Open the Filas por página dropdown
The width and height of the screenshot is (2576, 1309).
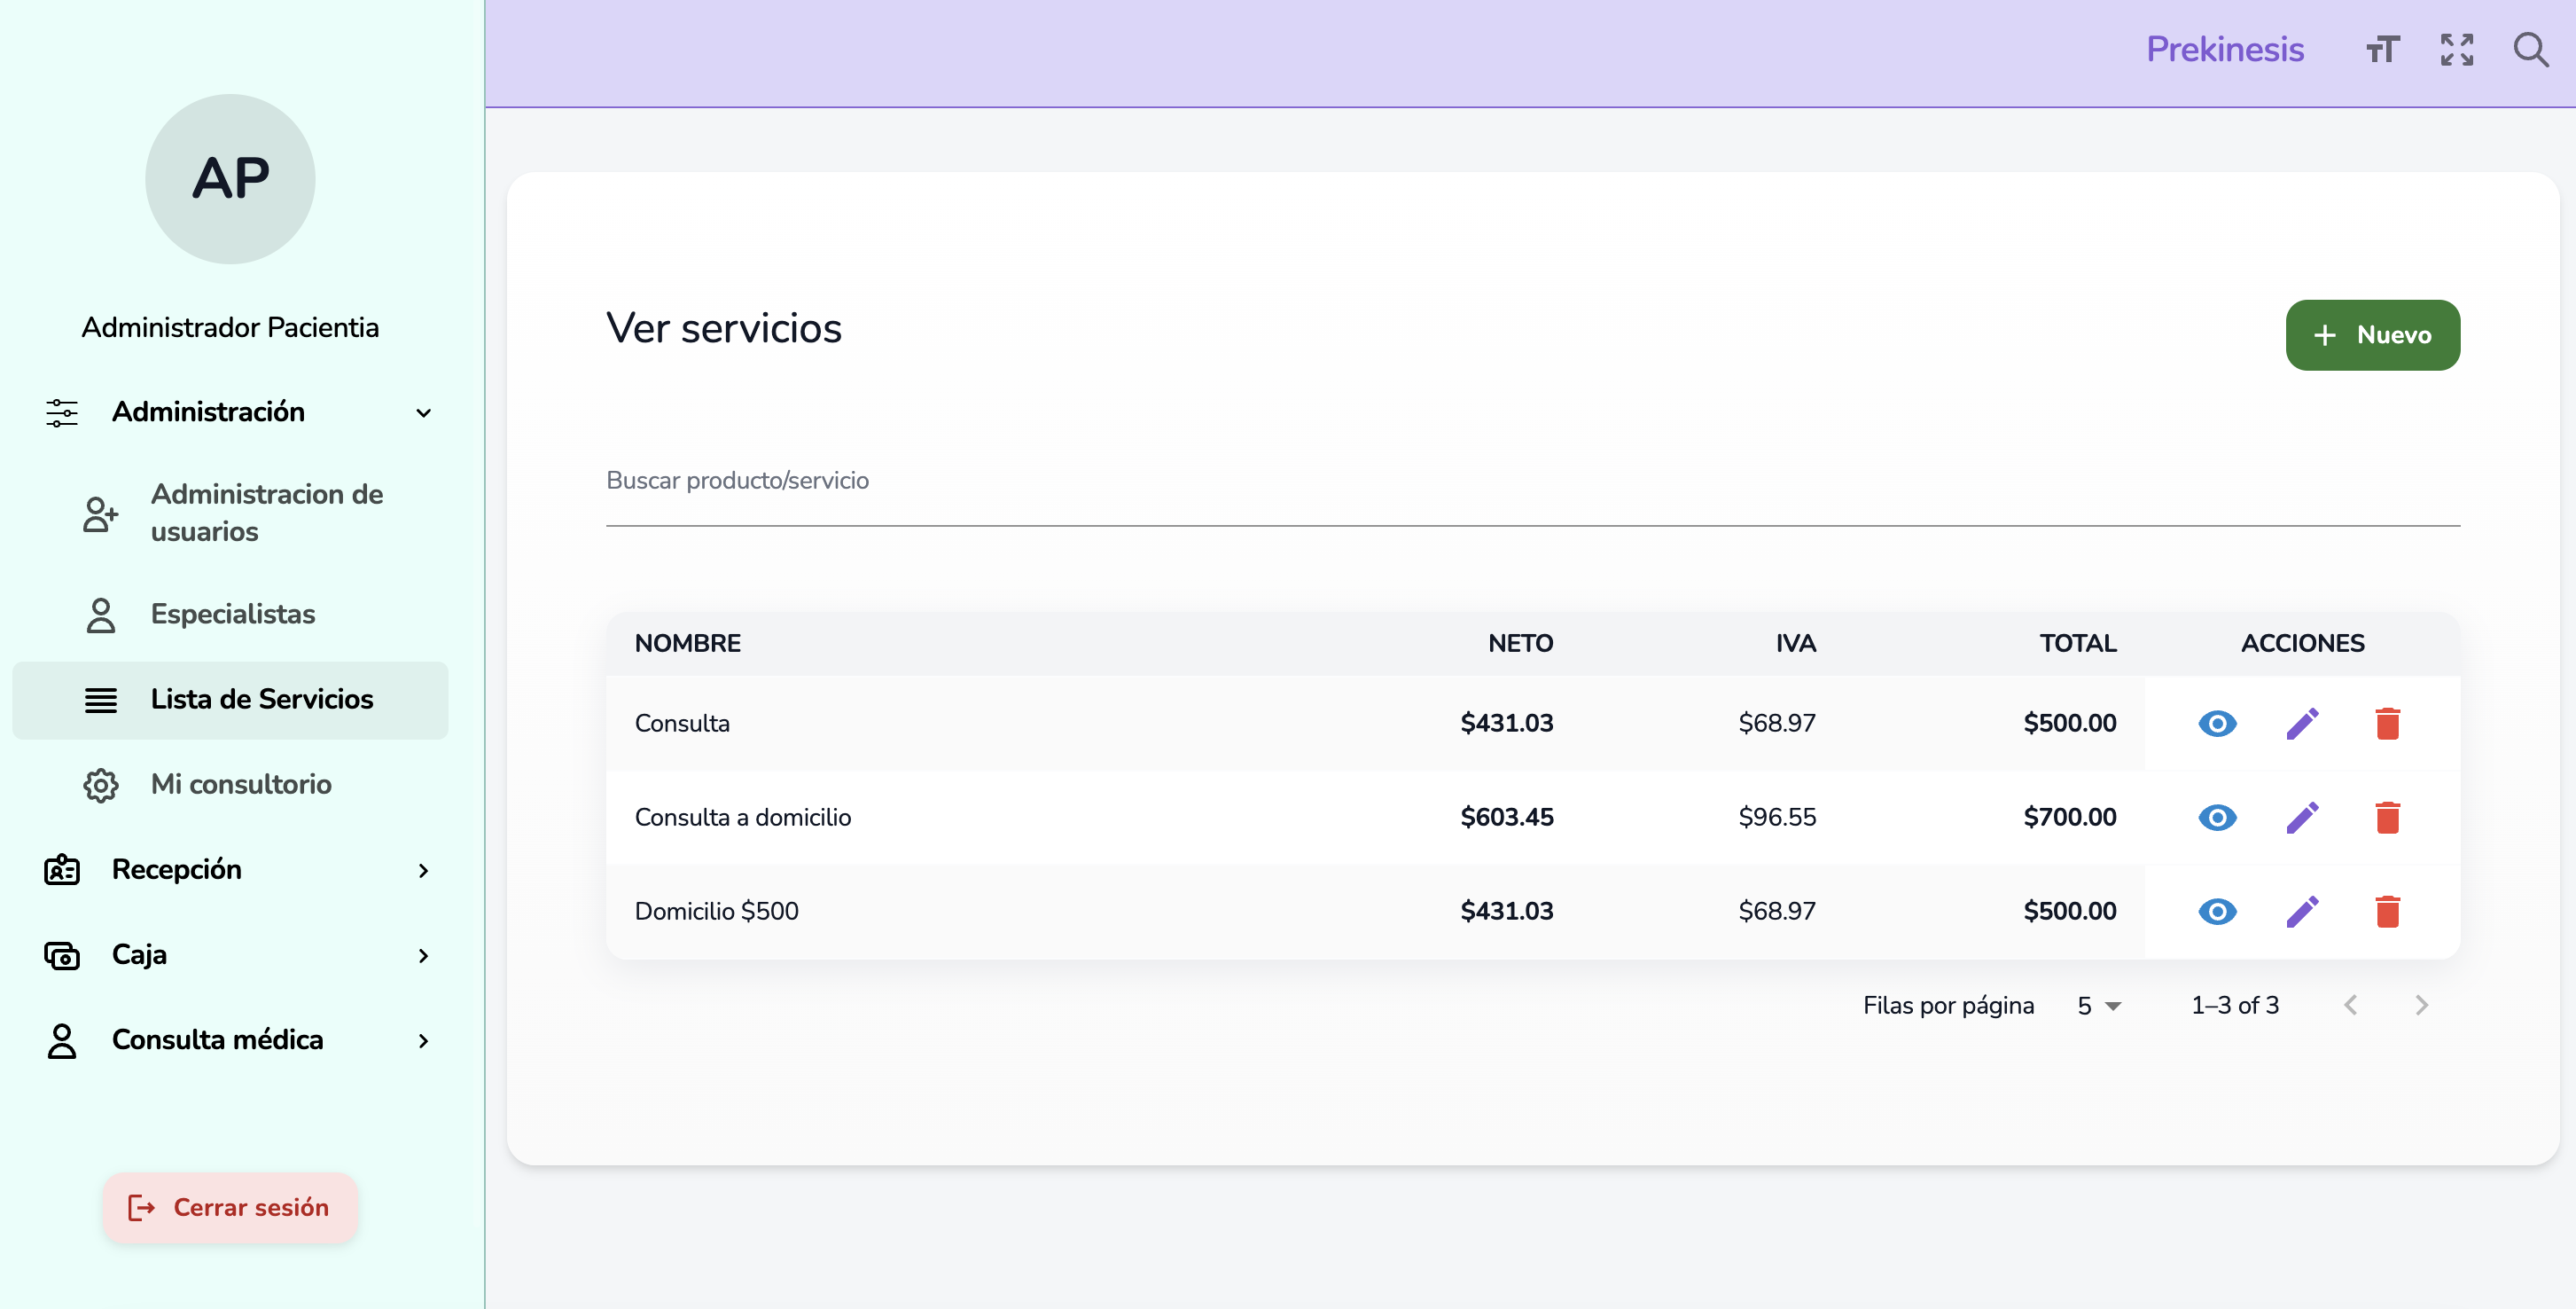tap(2097, 1005)
